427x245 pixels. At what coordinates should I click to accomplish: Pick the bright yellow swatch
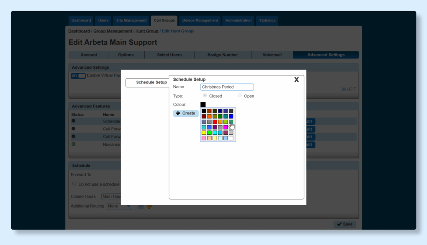[x=204, y=132]
